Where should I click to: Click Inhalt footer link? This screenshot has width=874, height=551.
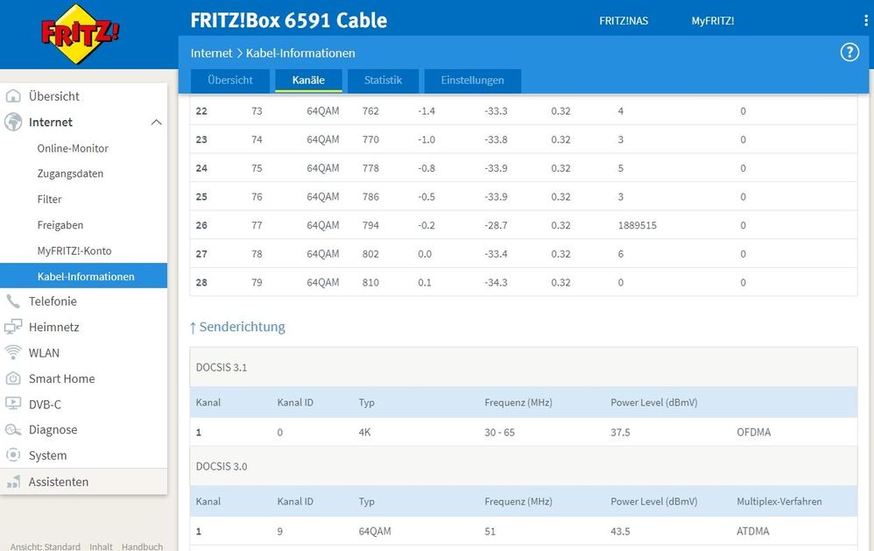coord(101,547)
